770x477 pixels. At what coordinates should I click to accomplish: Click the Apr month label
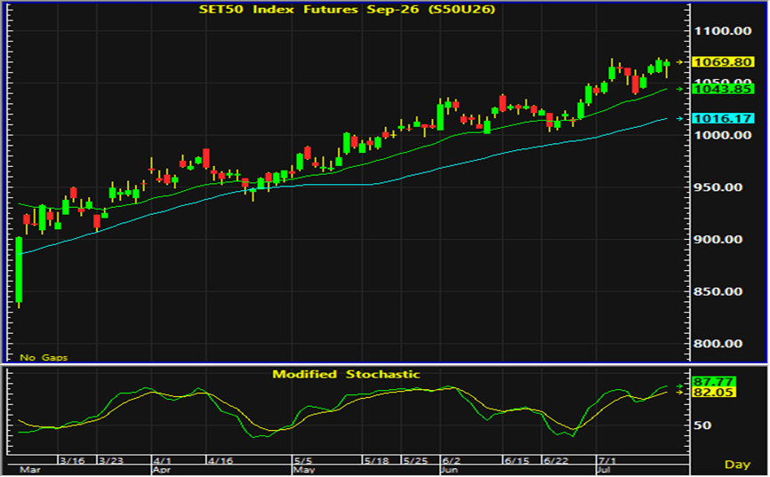pos(162,470)
